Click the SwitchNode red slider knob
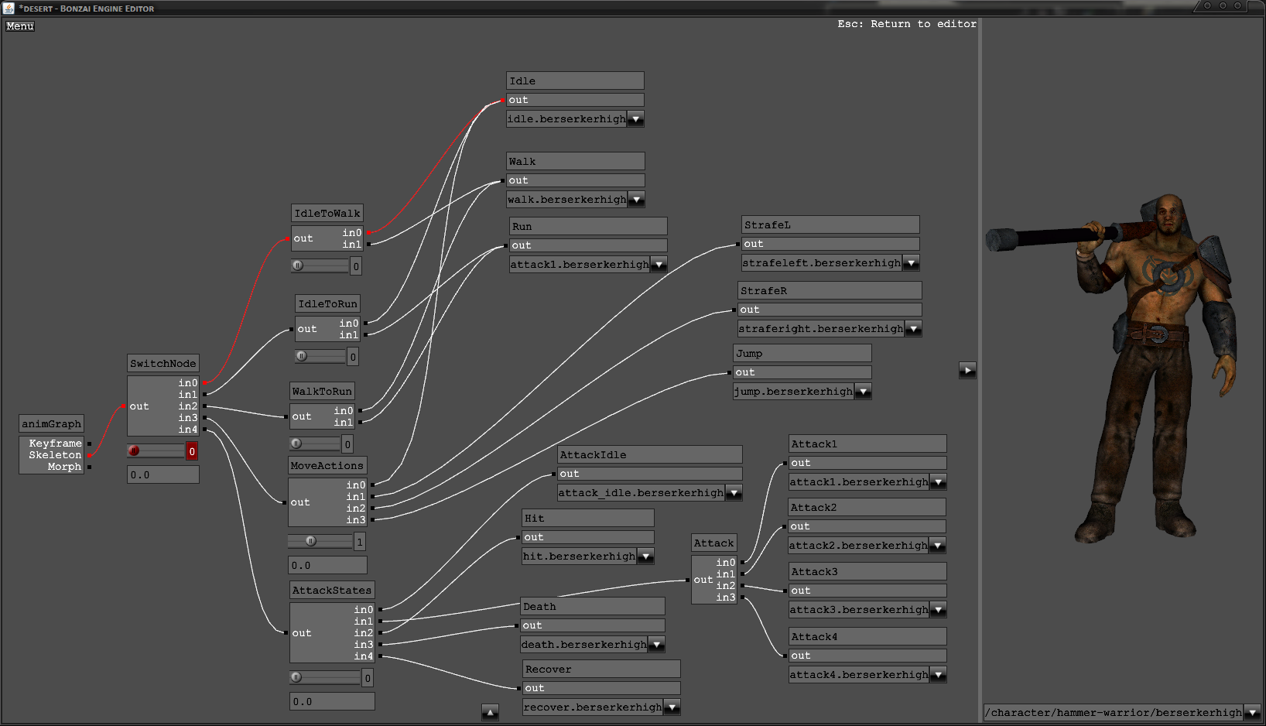Screen dimensions: 1266x726 click(x=134, y=451)
